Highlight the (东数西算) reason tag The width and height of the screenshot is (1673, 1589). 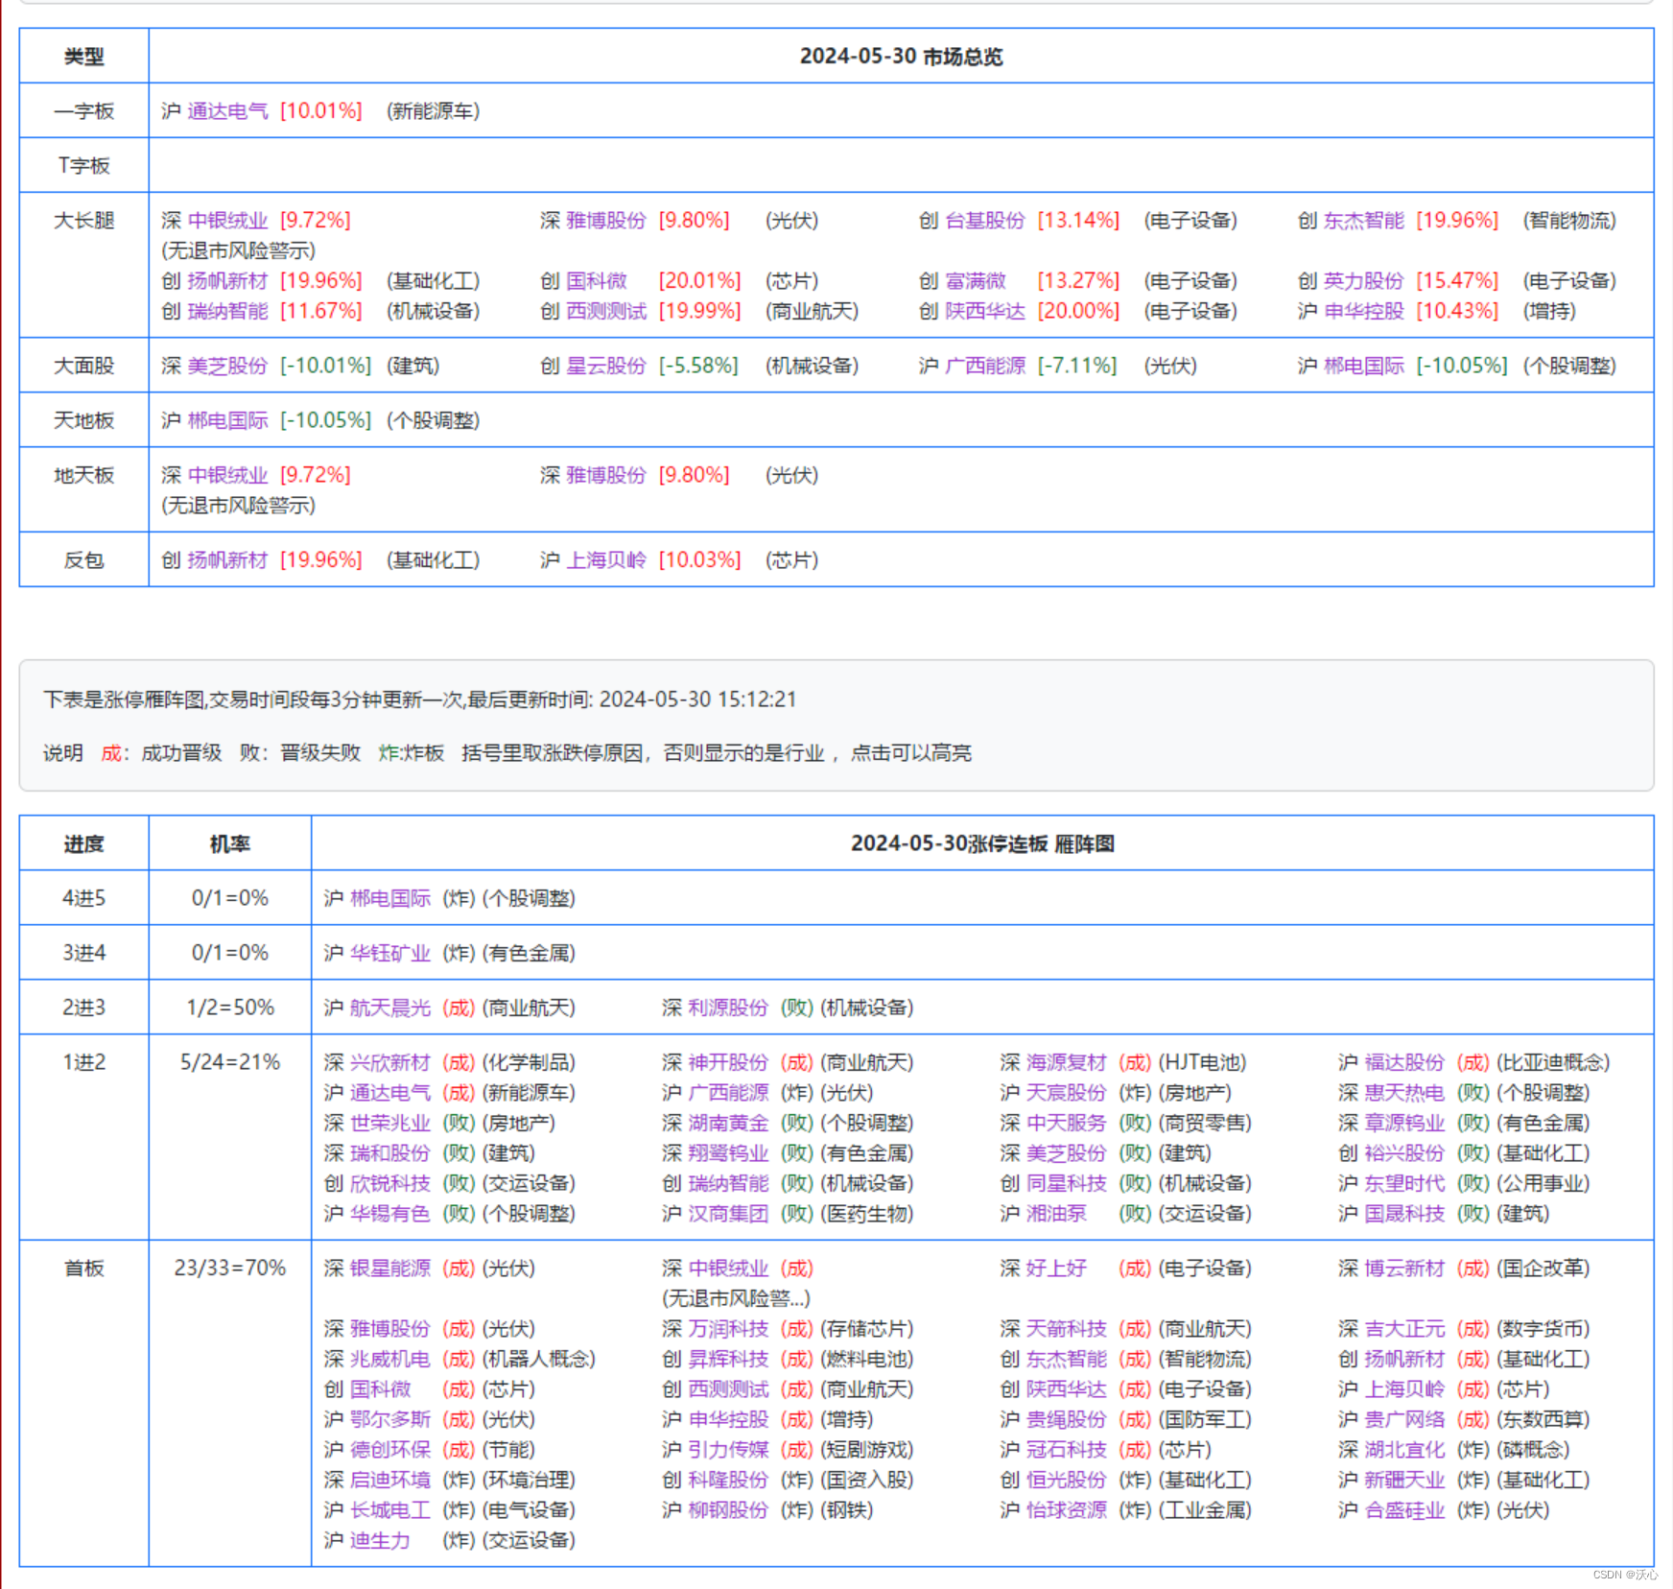click(1543, 1420)
